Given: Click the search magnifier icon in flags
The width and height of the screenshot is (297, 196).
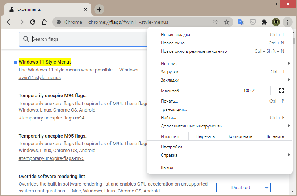Looking at the screenshot, I should pyautogui.click(x=26, y=39).
